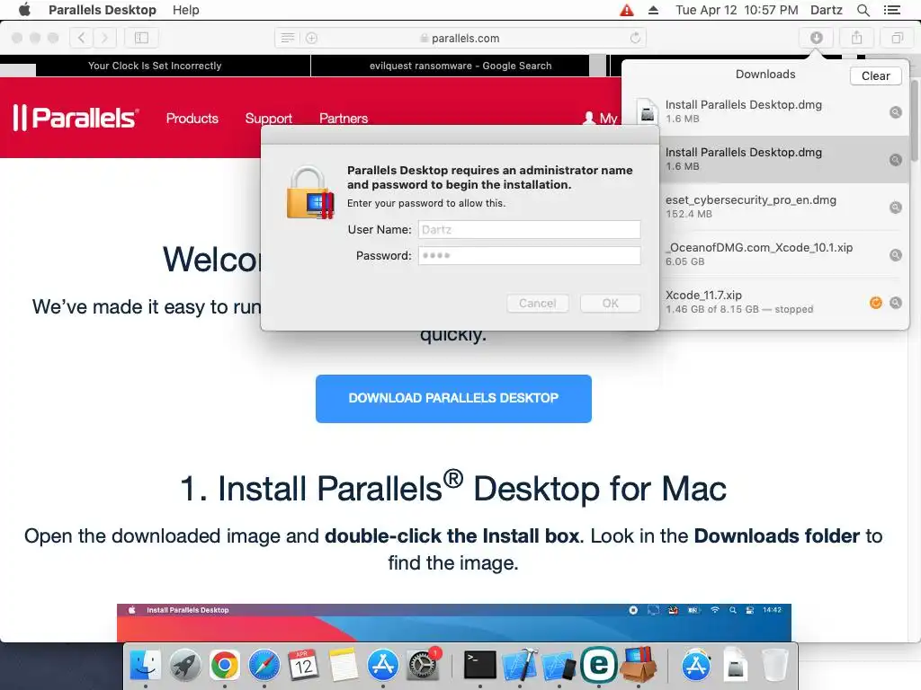This screenshot has height=690, width=921.
Task: Click the Dartz user menu
Action: pos(826,10)
